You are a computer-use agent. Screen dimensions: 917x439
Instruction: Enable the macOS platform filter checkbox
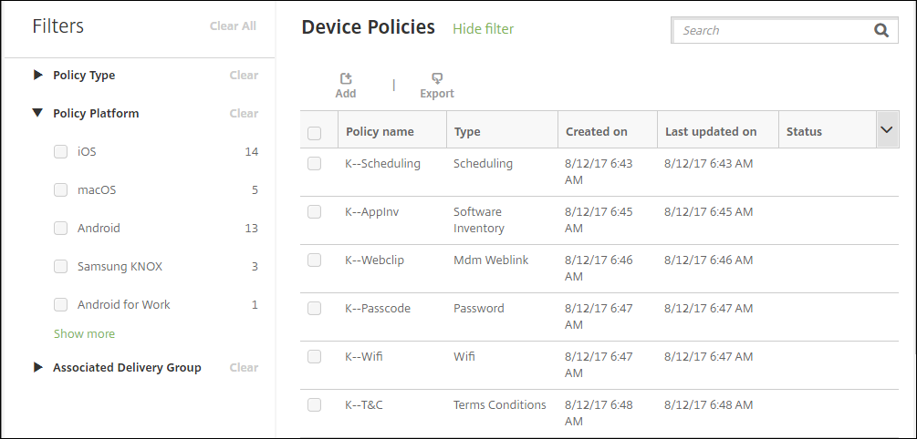point(61,190)
